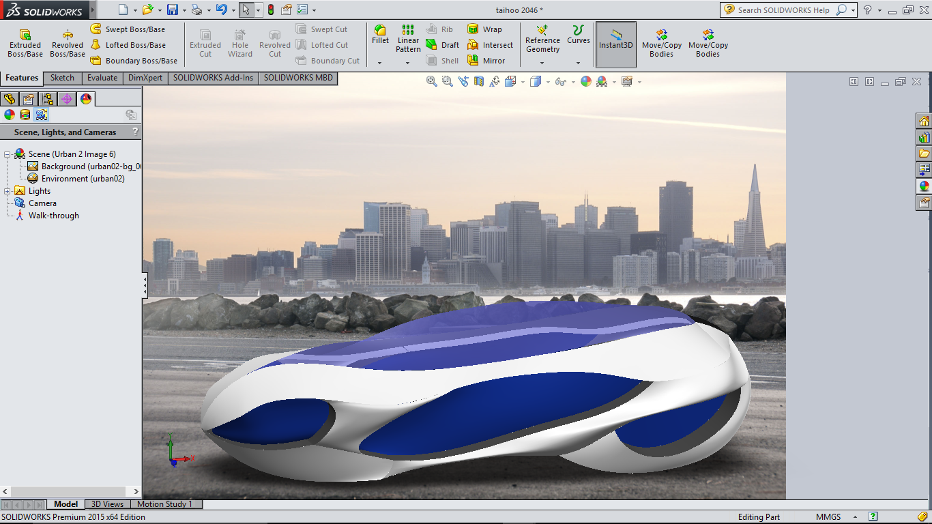932x524 pixels.
Task: Click the Rebuild traffic light icon
Action: [270, 10]
